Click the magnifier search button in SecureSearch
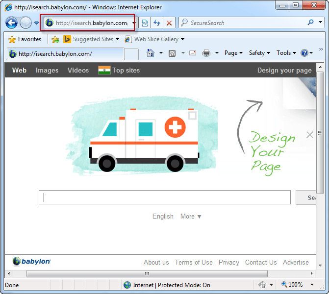Viewport: 329px width, 294px height. point(310,22)
